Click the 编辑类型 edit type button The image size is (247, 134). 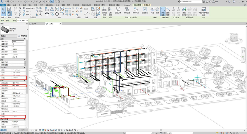pos(23,36)
